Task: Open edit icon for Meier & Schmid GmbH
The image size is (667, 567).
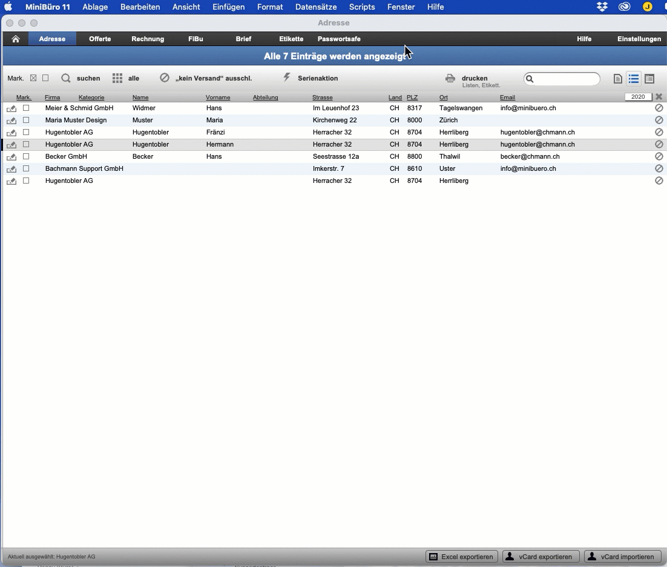Action: click(x=11, y=108)
